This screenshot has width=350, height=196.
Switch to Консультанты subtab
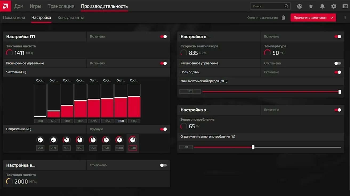coord(71,18)
